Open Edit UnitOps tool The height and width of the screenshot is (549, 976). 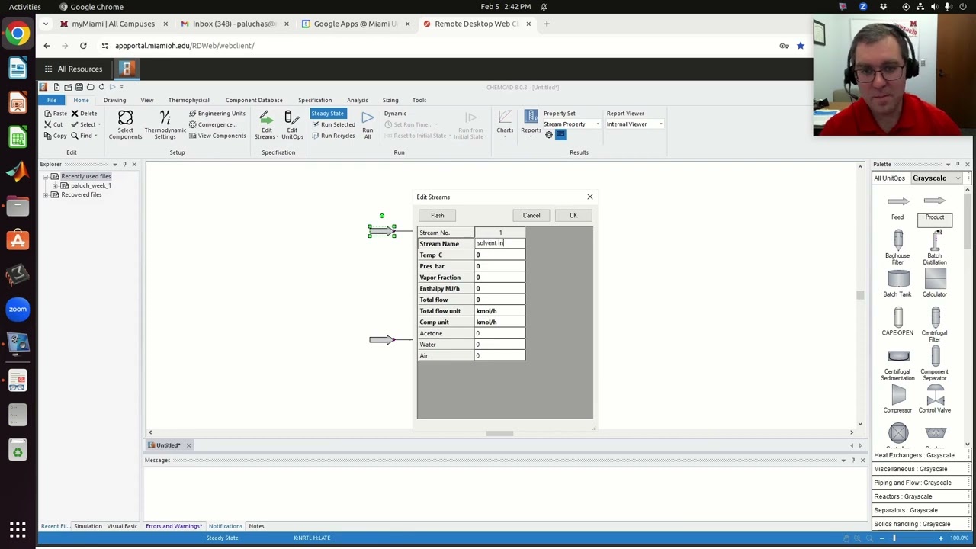292,125
